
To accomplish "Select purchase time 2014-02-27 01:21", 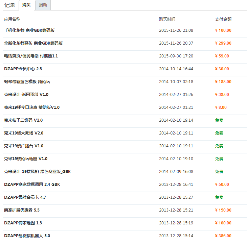I will [x=176, y=107].
